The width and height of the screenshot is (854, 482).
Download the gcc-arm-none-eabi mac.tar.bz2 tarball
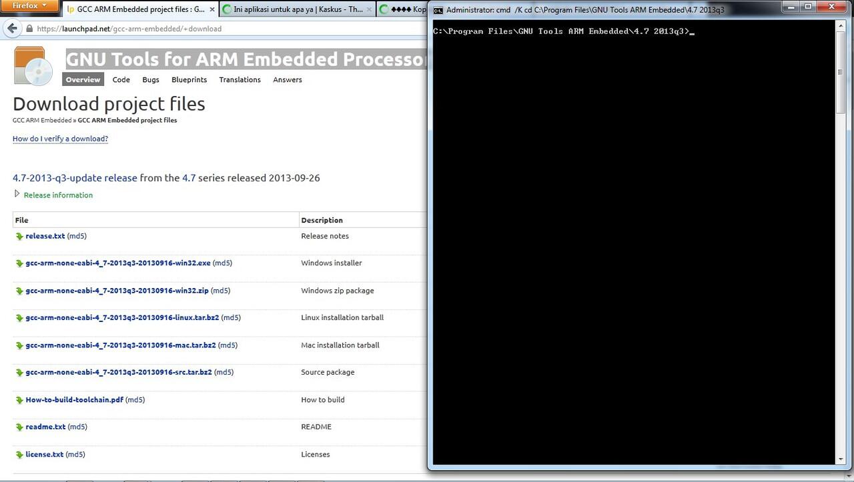click(x=121, y=345)
